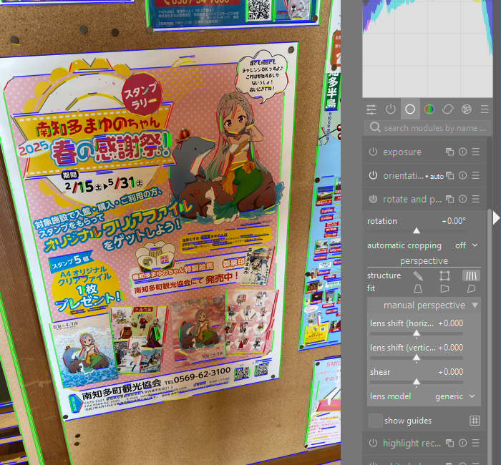Viewport: 501px width, 465px height.
Task: Reset highlight reconstruction parameters
Action: (462, 443)
